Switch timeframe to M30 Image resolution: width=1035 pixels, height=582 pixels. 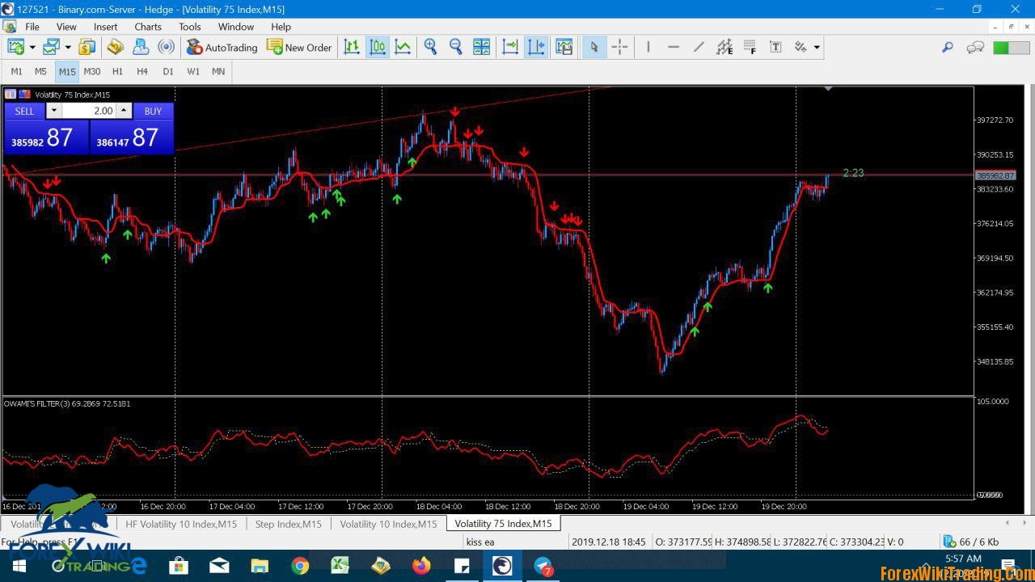pyautogui.click(x=92, y=71)
